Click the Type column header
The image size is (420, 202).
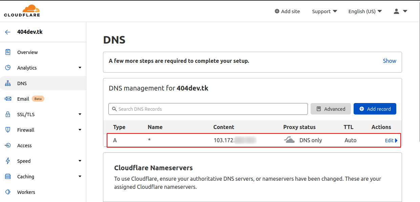click(x=119, y=127)
